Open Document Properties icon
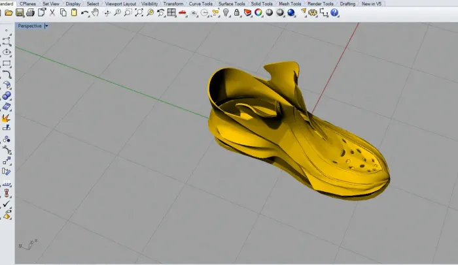 (42, 12)
